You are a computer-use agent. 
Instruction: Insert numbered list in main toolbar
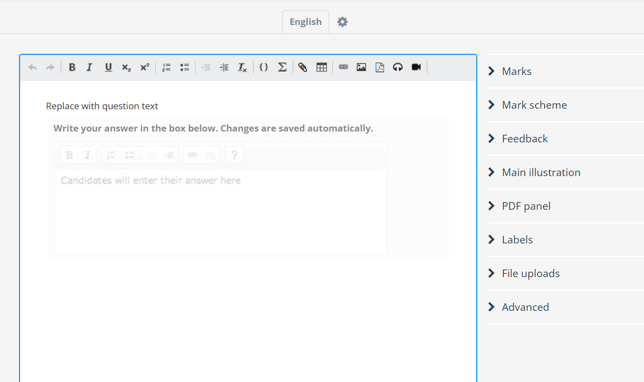(x=166, y=67)
